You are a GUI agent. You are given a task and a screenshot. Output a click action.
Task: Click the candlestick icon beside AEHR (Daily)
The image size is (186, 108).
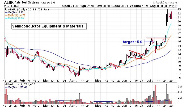[x=6, y=10]
